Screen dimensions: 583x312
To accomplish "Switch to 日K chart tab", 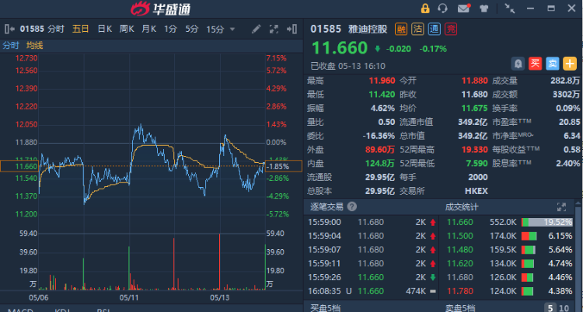I will point(104,29).
